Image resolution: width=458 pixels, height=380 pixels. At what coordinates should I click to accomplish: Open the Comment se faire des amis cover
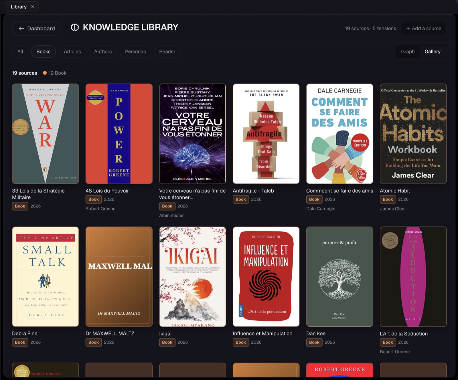coord(340,134)
